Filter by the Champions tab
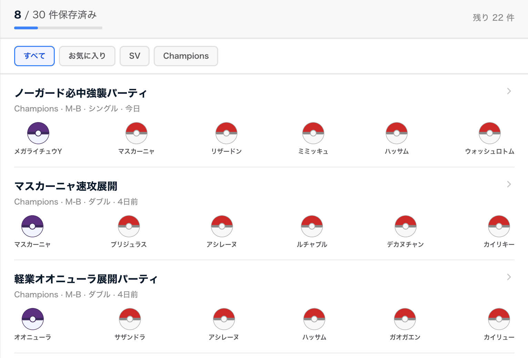 [186, 56]
